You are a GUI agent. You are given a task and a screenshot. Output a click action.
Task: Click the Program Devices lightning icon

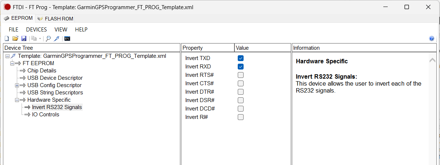pyautogui.click(x=56, y=38)
